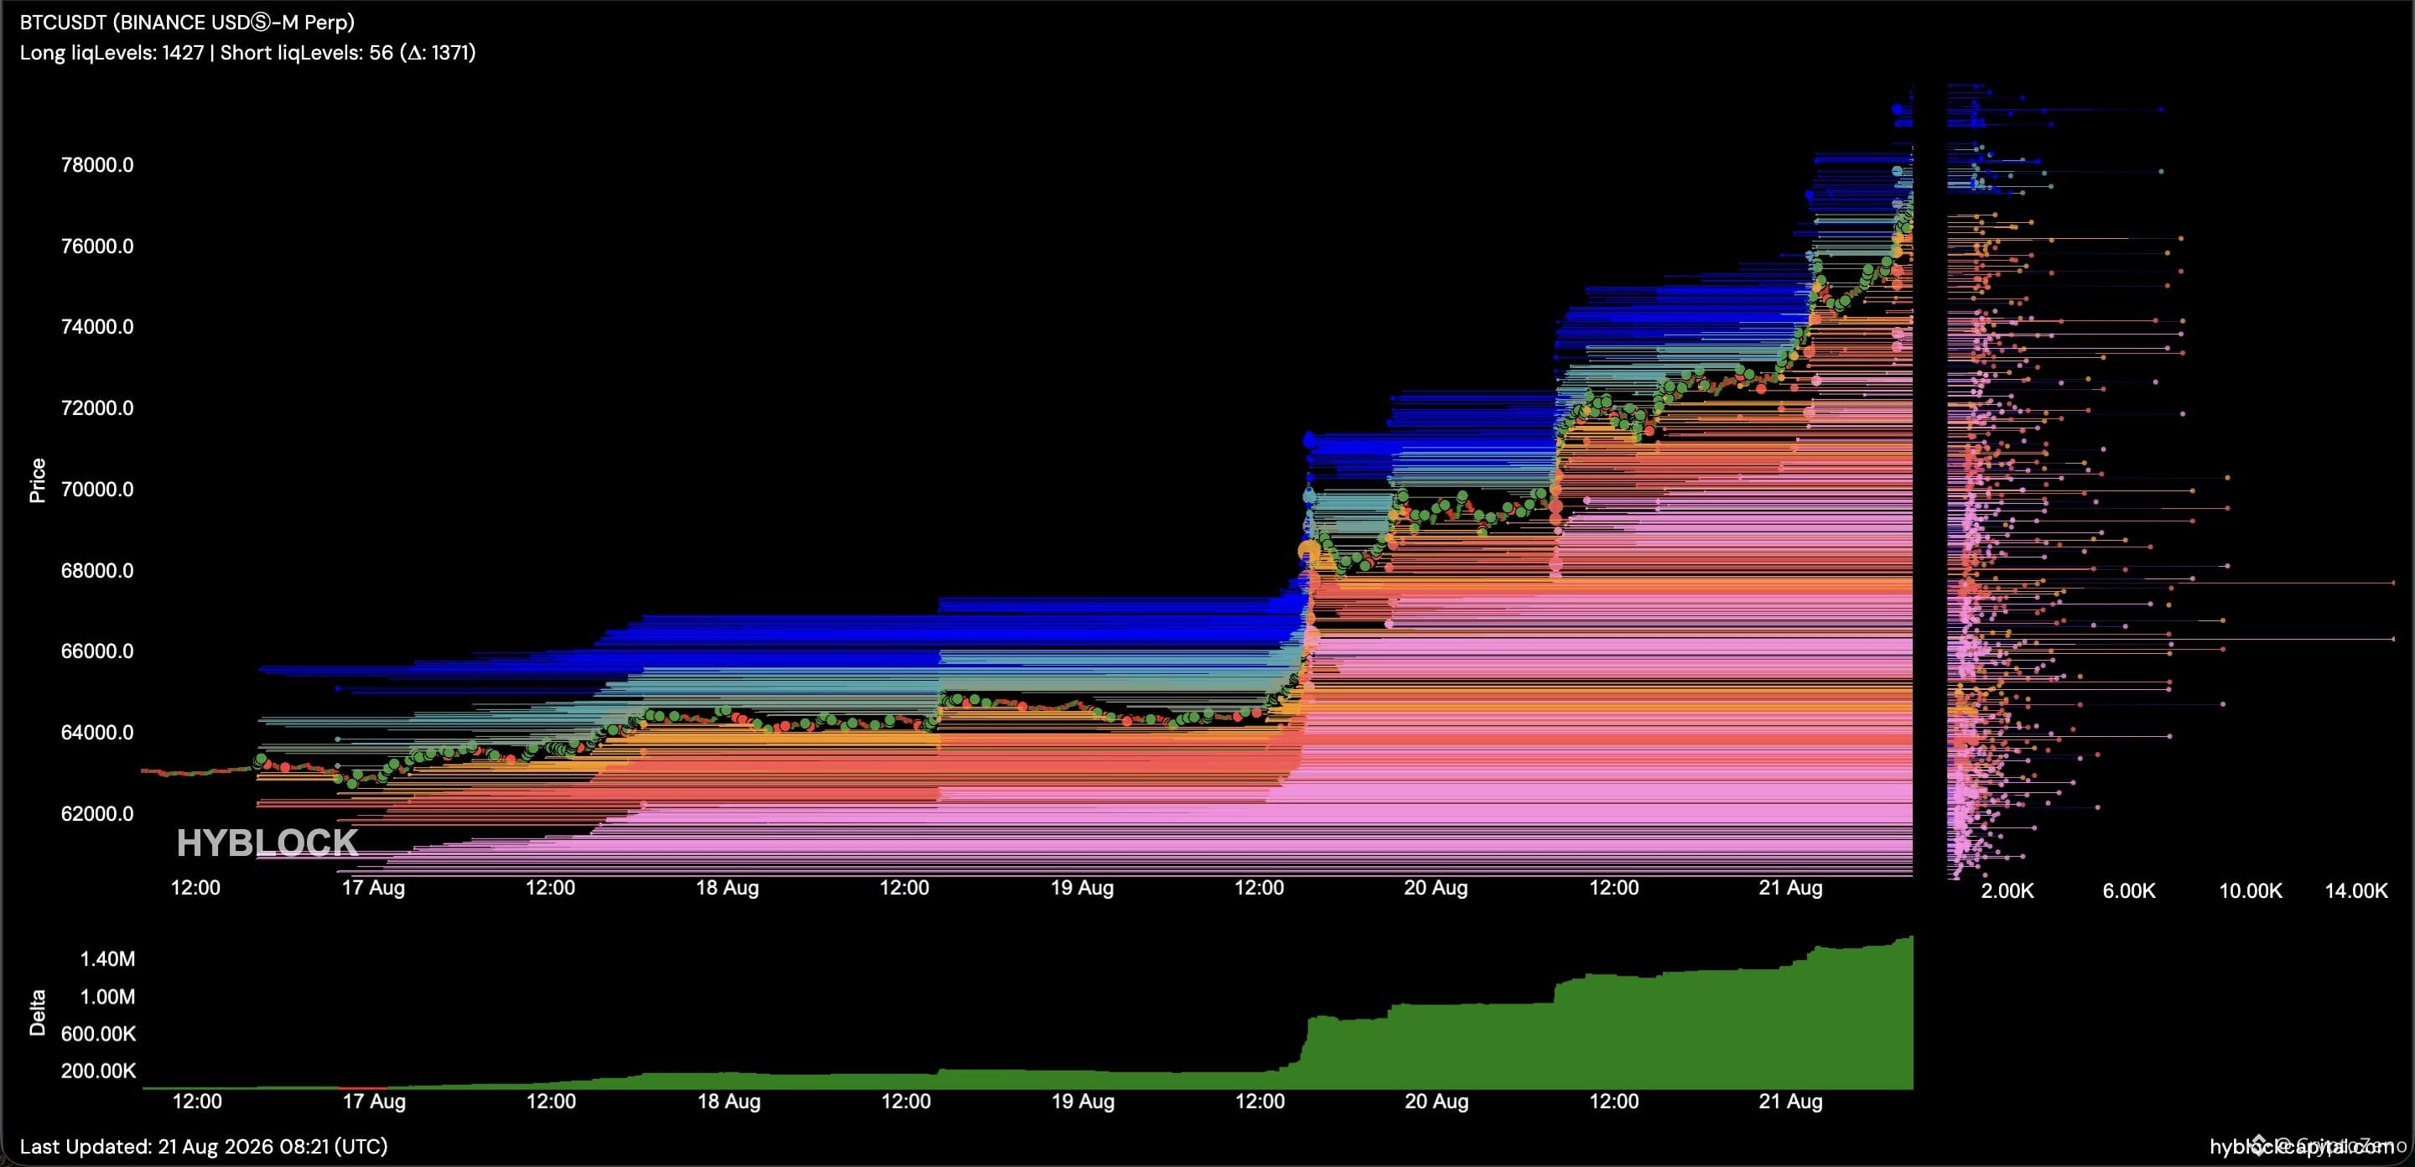The height and width of the screenshot is (1167, 2415).
Task: Click the 600.00K Delta axis label
Action: [x=98, y=1034]
